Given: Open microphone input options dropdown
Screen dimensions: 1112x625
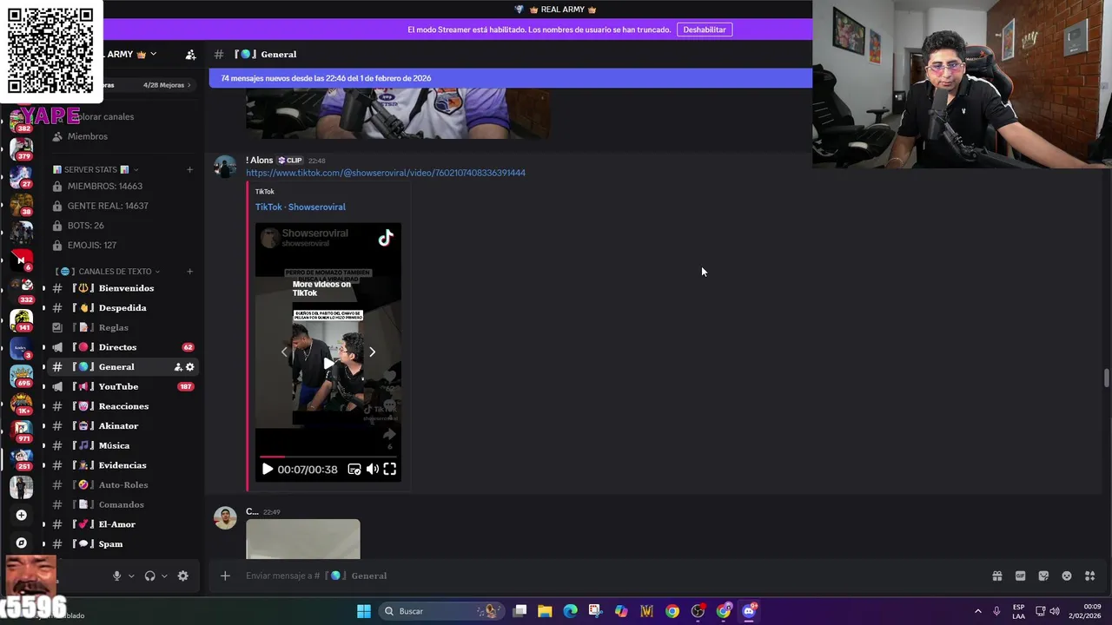Looking at the screenshot, I should click(x=132, y=576).
